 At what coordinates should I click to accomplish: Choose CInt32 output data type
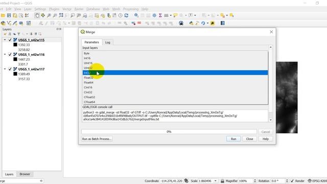coord(175,92)
